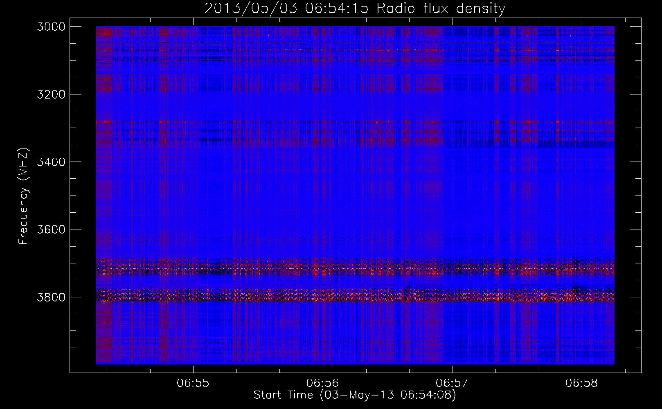Click the 3200 frequency axis label
This screenshot has height=409, width=662.
tap(51, 94)
